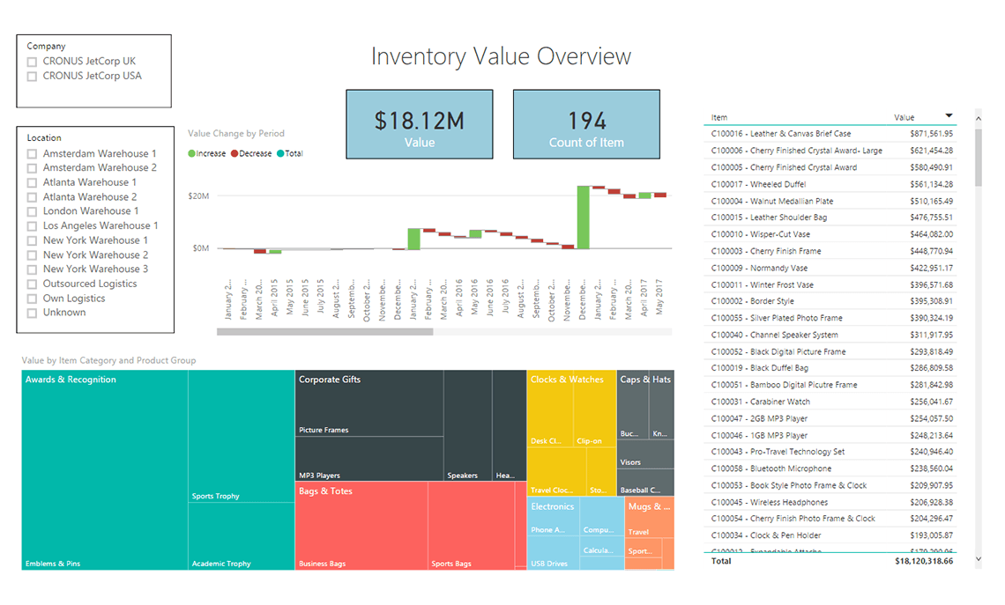
Task: Click row C100040 - Channel Speaker System
Action: click(832, 335)
